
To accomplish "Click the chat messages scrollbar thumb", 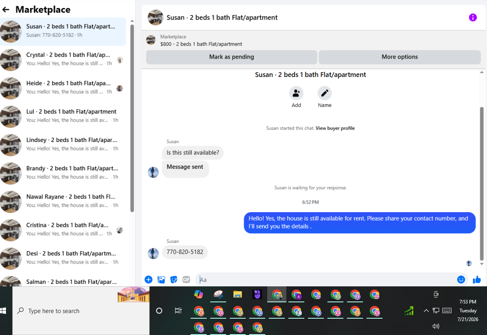I will pyautogui.click(x=481, y=183).
